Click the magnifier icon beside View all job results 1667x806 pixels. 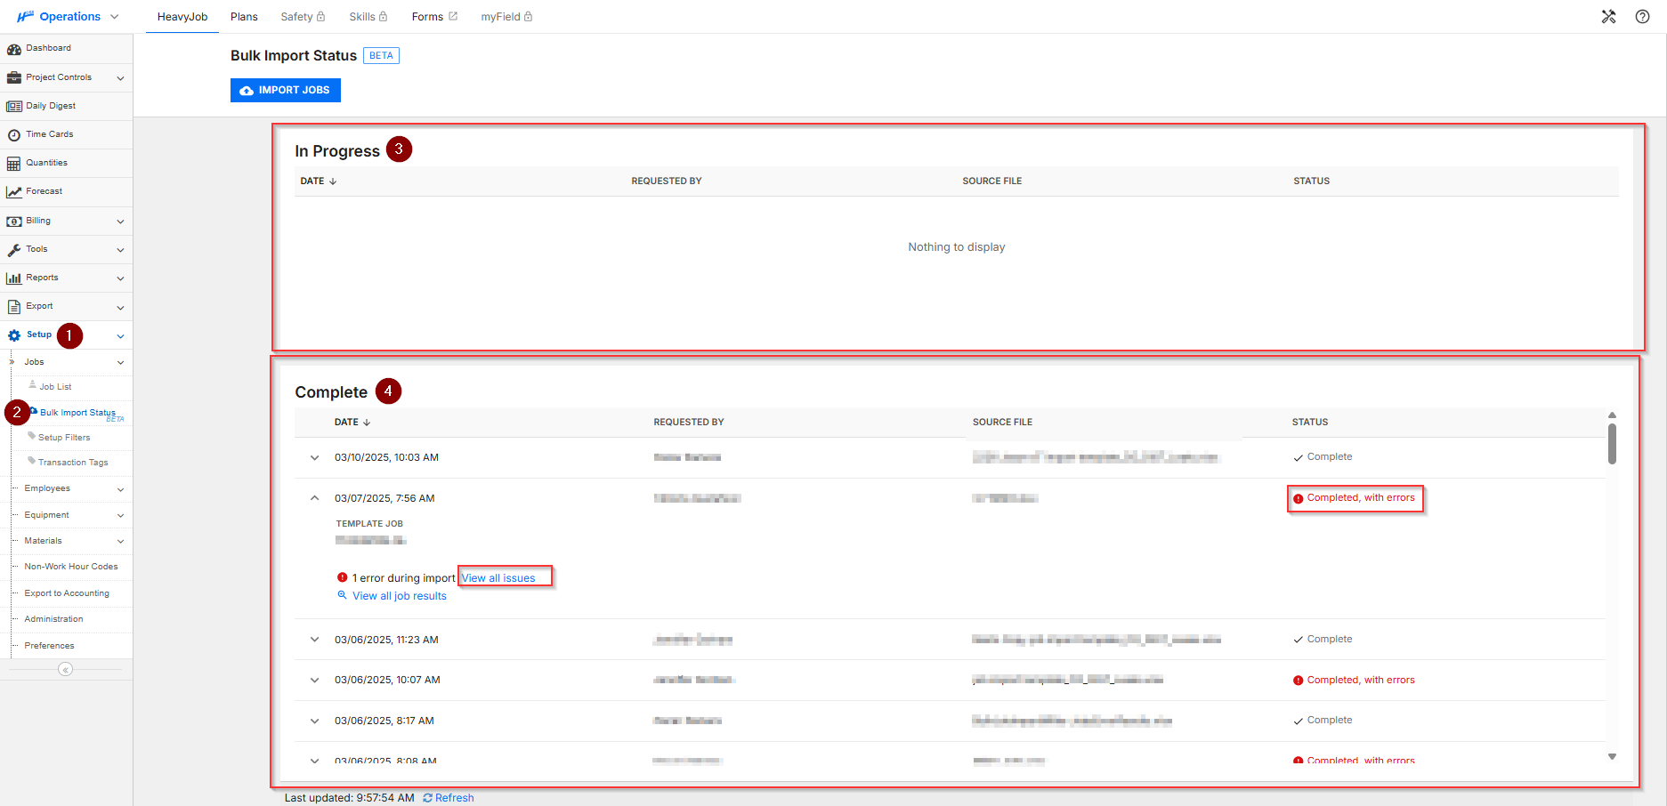coord(342,595)
